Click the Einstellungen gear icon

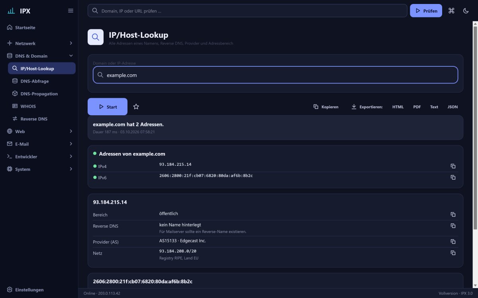[x=10, y=290]
